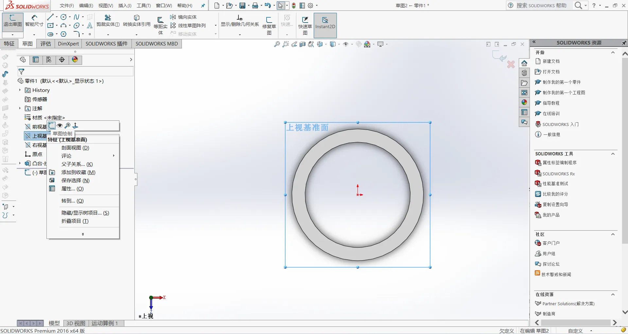Screen dimensions: 628x334
Task: Click the 等距实体 offset entities tool
Action: pos(160,26)
